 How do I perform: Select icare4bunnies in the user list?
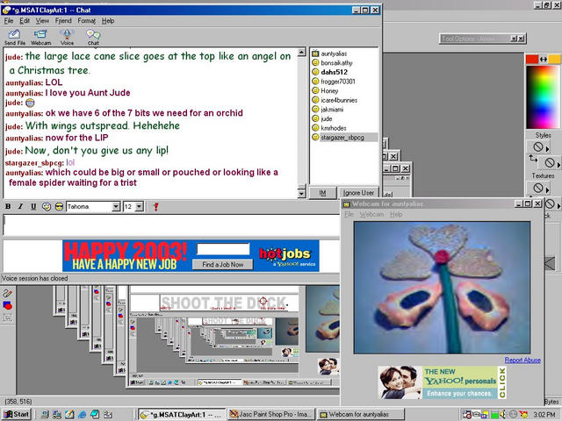click(339, 100)
